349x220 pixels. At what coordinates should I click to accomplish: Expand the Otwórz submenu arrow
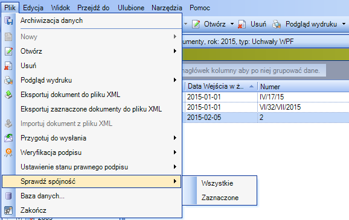(x=175, y=51)
